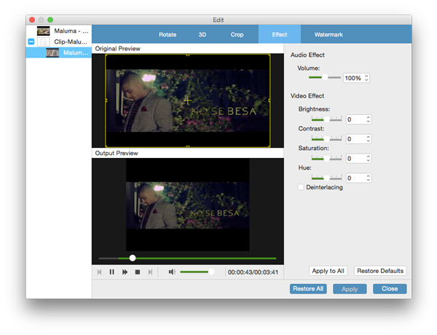Click the crop handle on left edge of Original Preview

[x=106, y=100]
